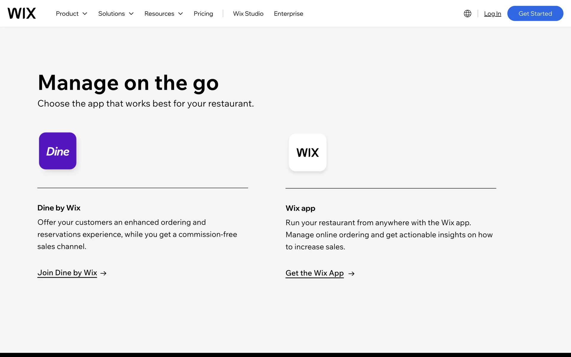Click the Wix logo in the header
This screenshot has width=571, height=357.
(x=22, y=13)
